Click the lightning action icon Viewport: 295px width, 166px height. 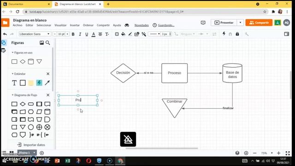[x=224, y=34]
